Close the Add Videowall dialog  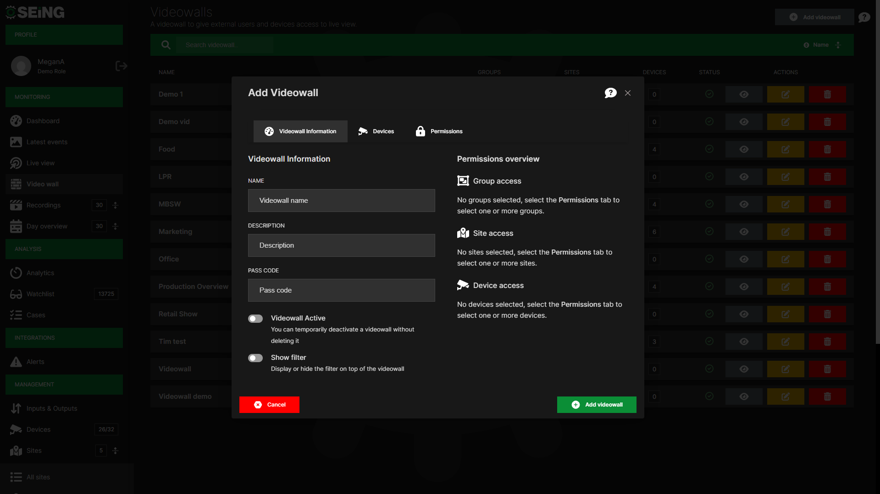[x=628, y=93]
